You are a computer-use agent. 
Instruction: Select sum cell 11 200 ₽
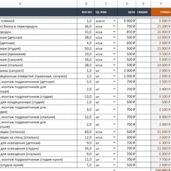(161, 148)
